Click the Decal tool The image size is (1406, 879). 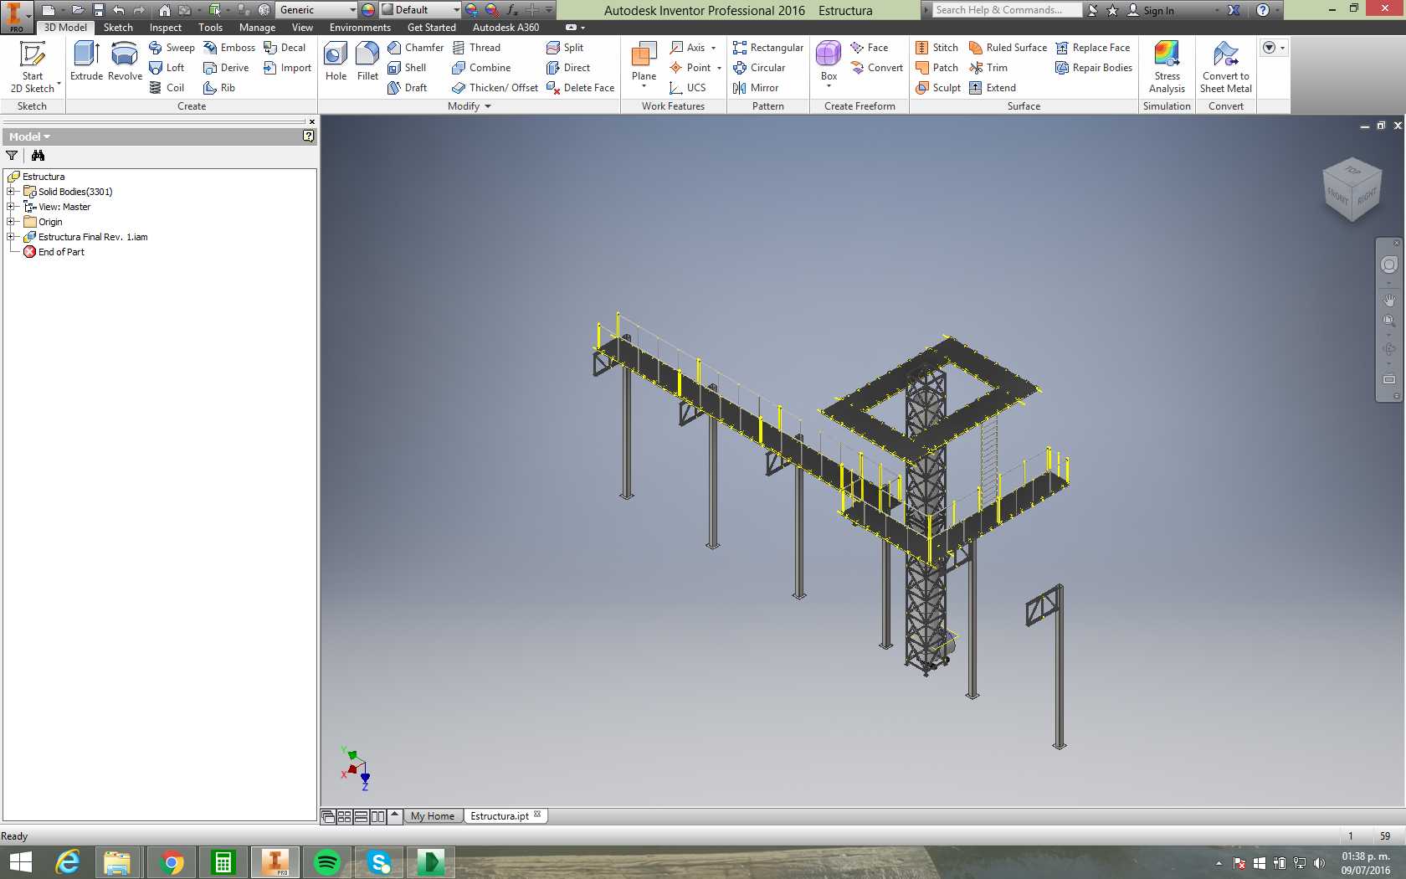click(x=285, y=48)
